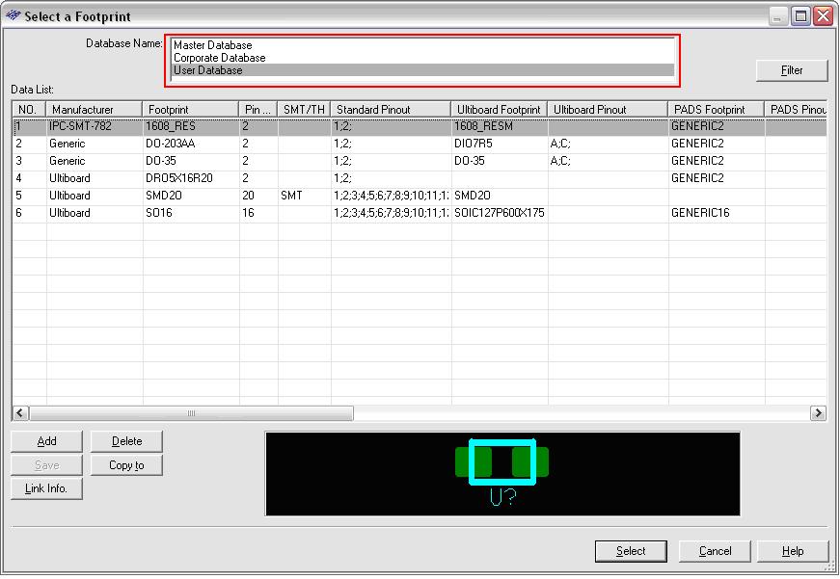This screenshot has height=579, width=840.
Task: Select User Database entry
Action: click(423, 70)
